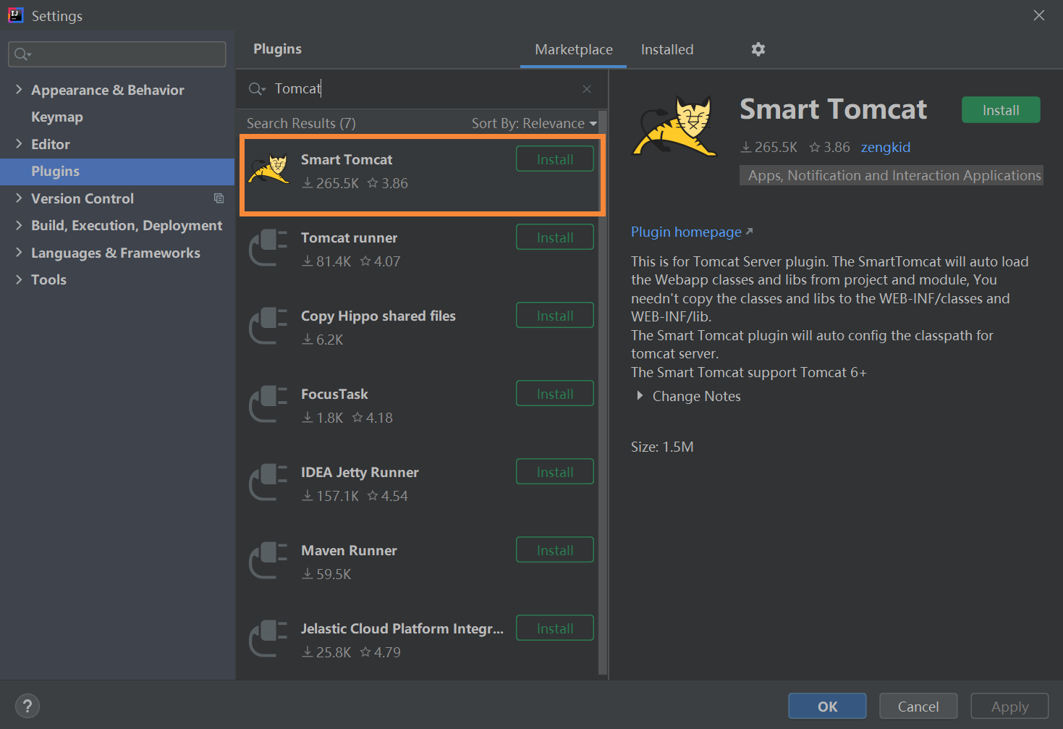
Task: Install the Tomcat runner plugin
Action: (555, 237)
